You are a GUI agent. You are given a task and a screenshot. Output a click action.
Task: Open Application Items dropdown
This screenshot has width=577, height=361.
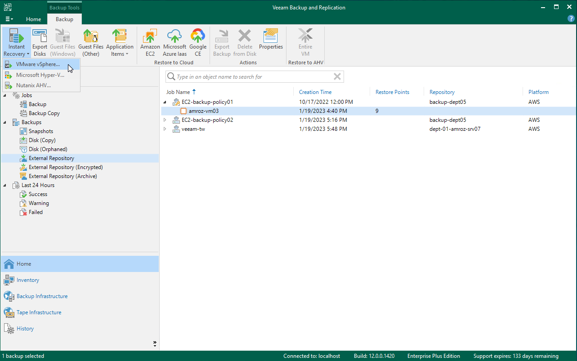click(x=120, y=42)
